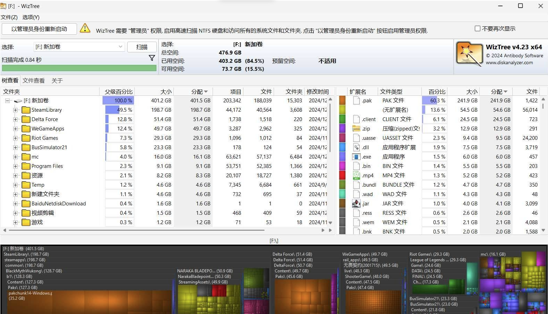Click the SteamLibrary folder icon
The height and width of the screenshot is (314, 548).
tap(26, 110)
